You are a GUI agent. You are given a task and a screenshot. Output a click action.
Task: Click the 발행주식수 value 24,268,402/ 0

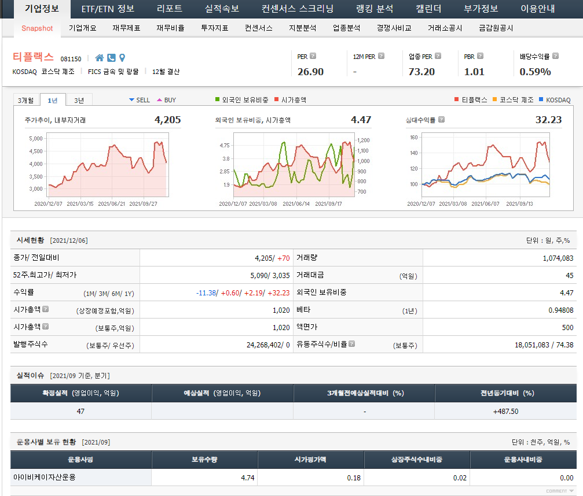pos(268,345)
